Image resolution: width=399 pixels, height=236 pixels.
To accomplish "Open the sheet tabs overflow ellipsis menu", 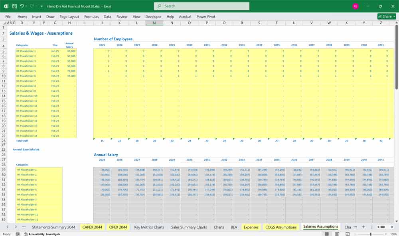I will pyautogui.click(x=24, y=227).
